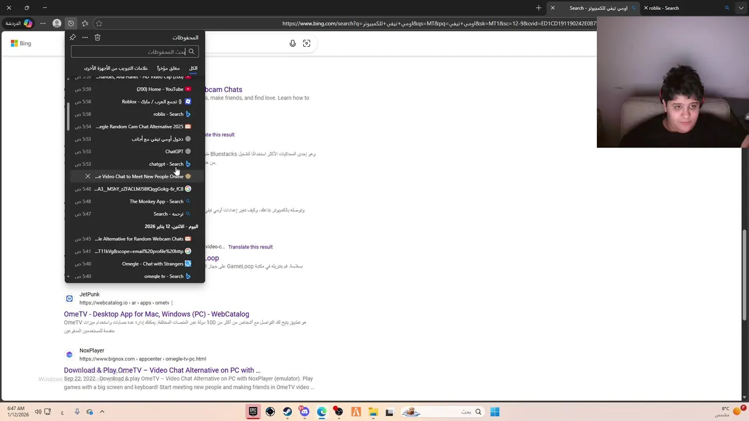The height and width of the screenshot is (421, 749).
Task: Add this page to favorites star
Action: tap(99, 23)
